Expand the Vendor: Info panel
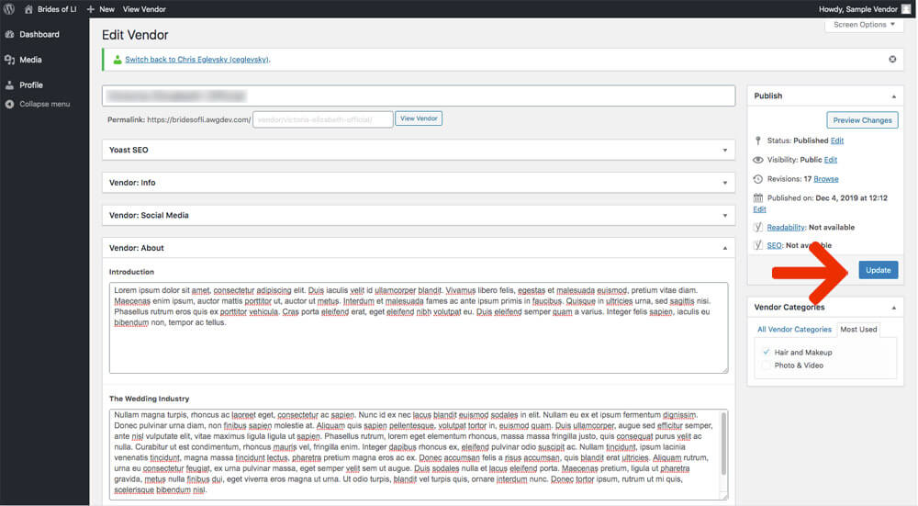Viewport: 918px width, 506px height. point(418,183)
